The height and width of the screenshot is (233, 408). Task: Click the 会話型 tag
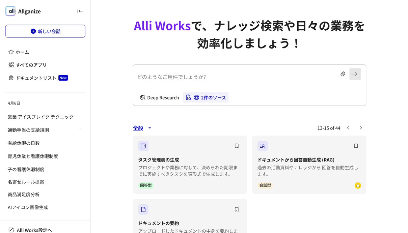tap(265, 185)
